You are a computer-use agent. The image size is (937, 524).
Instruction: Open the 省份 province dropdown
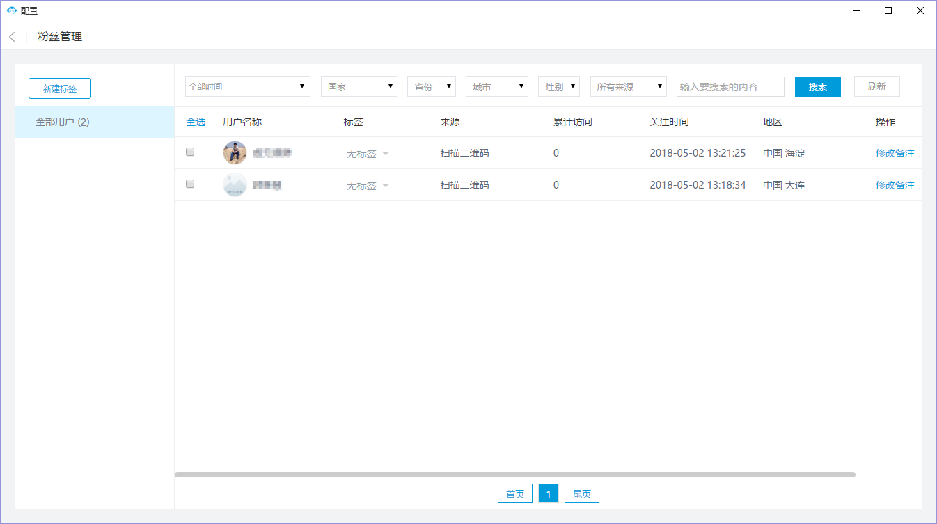point(431,86)
